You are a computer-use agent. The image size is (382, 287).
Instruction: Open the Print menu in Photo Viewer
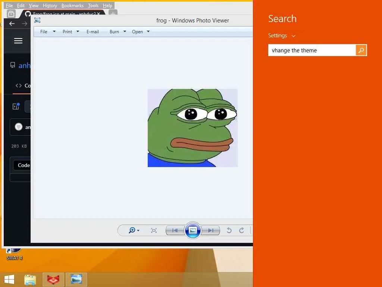pos(67,32)
